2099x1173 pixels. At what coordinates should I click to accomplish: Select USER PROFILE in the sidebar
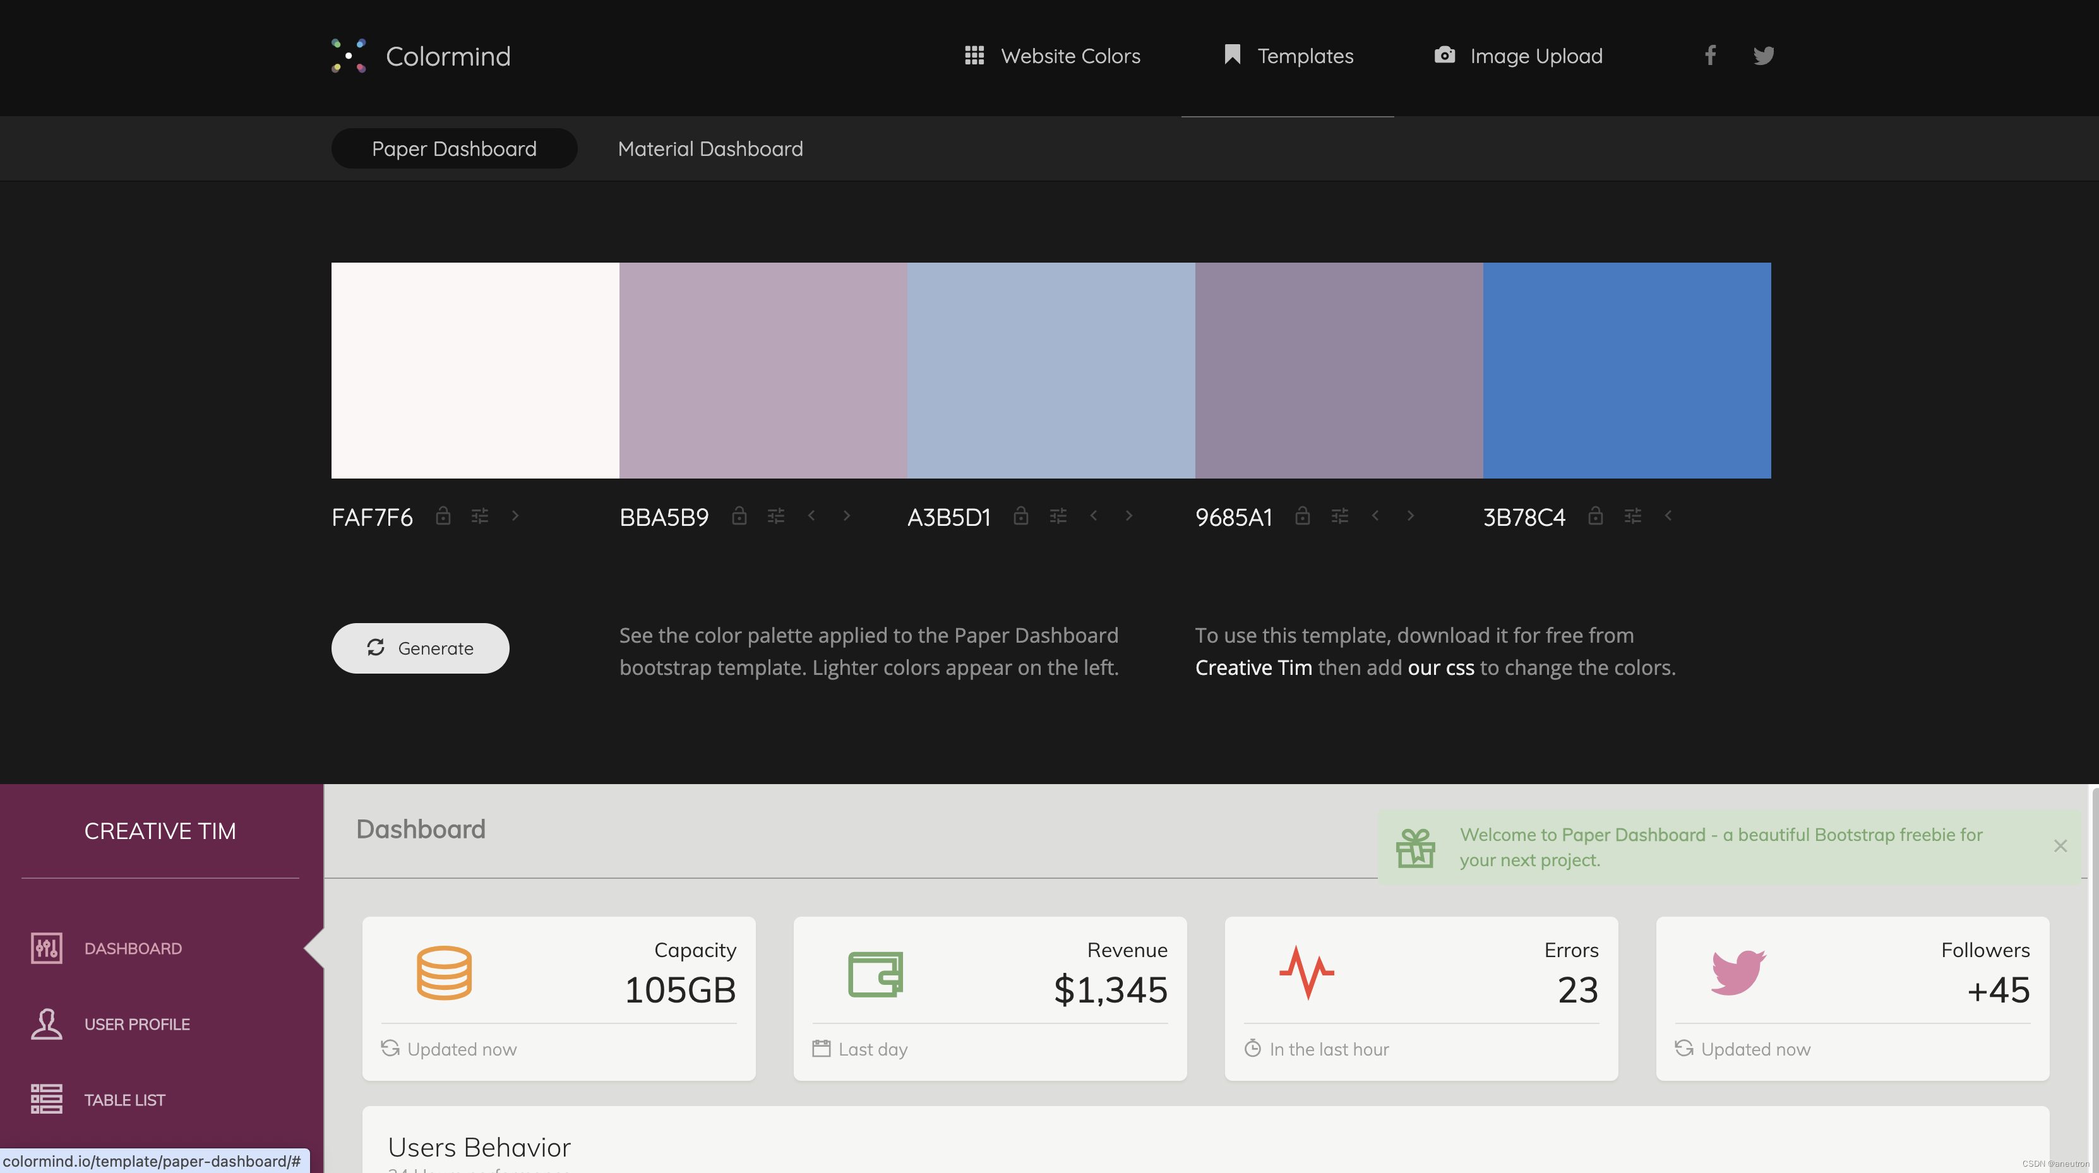[137, 1024]
